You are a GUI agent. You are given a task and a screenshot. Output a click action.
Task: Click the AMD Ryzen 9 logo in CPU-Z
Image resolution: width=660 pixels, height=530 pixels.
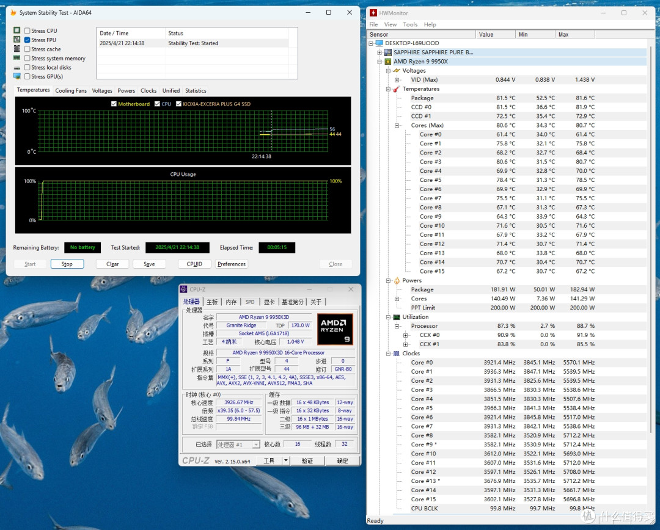335,329
